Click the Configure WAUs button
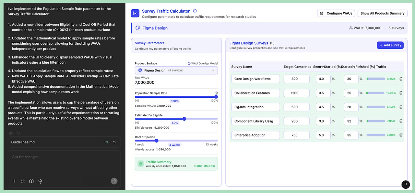This screenshot has height=193, width=415. point(336,13)
